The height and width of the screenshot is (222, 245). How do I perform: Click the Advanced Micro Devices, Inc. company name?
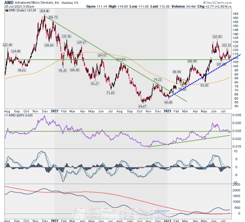pos(38,3)
